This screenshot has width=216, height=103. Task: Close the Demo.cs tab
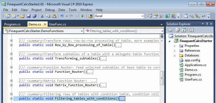[x=45, y=24]
